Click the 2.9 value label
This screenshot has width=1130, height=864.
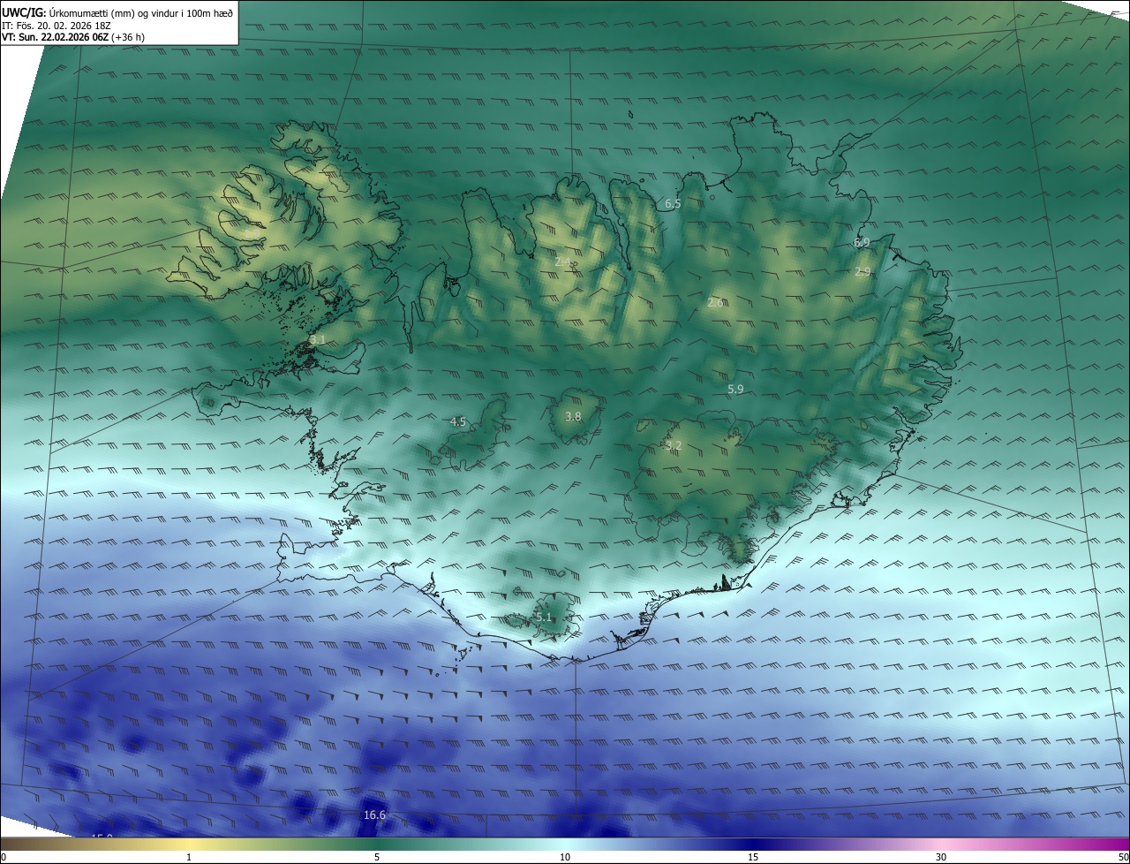pyautogui.click(x=863, y=272)
